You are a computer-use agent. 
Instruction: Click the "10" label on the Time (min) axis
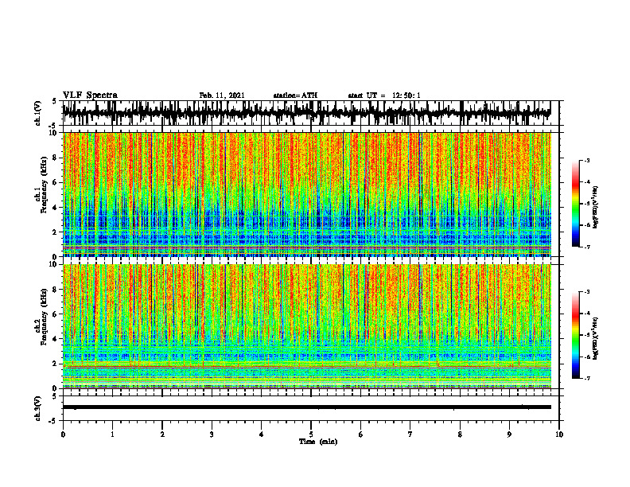coord(559,434)
